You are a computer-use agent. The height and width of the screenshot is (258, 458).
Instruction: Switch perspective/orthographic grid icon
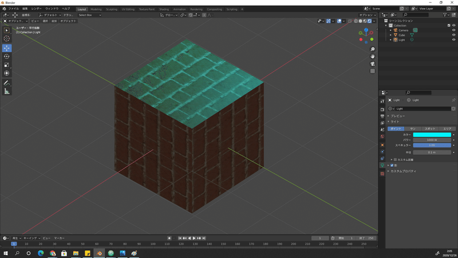[373, 71]
